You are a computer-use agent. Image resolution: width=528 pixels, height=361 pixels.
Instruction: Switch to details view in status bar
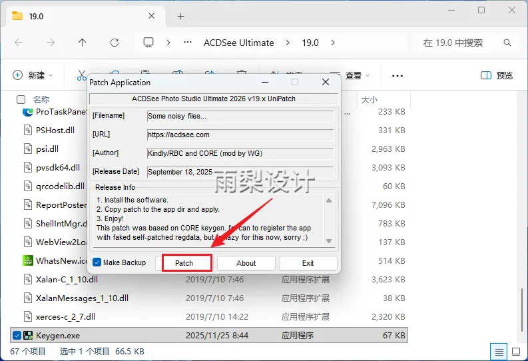pos(499,352)
